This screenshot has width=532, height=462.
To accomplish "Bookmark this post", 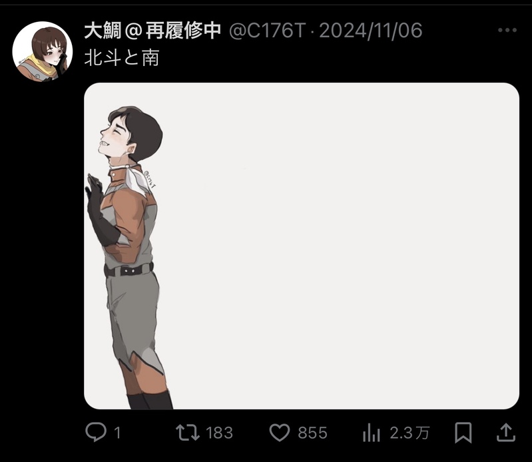I will point(463,433).
